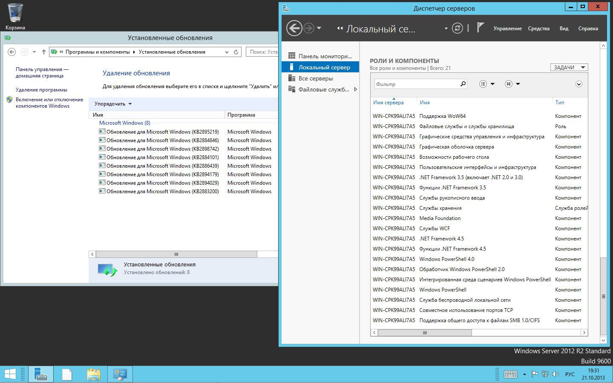
Task: Click the back arrow in Установленные обновления
Action: [12, 52]
